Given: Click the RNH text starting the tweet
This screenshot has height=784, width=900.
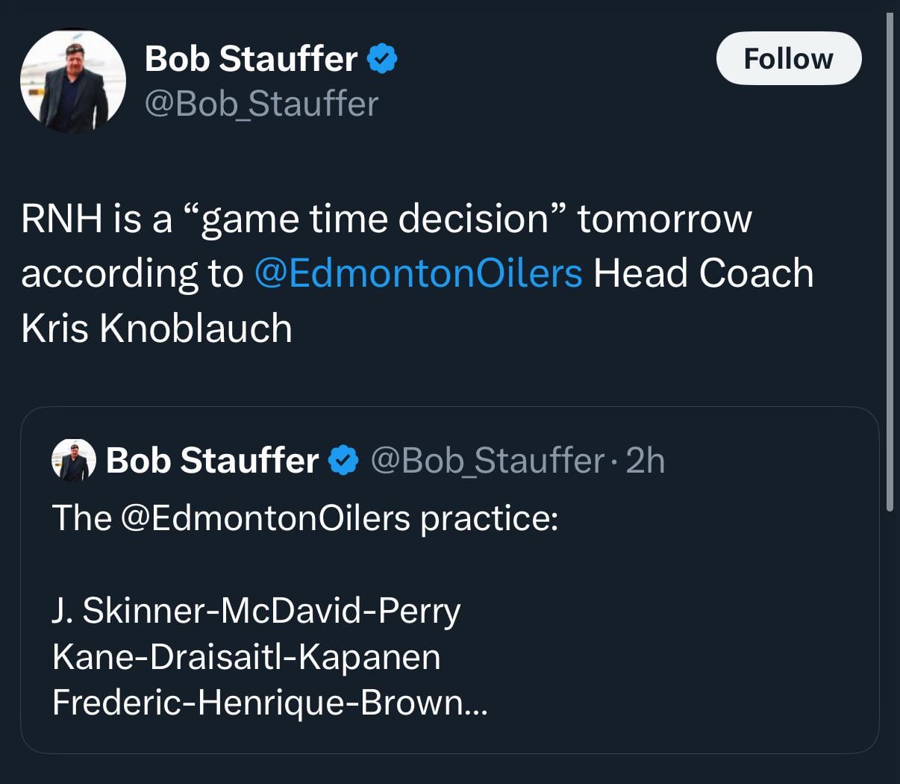Looking at the screenshot, I should pos(61,219).
